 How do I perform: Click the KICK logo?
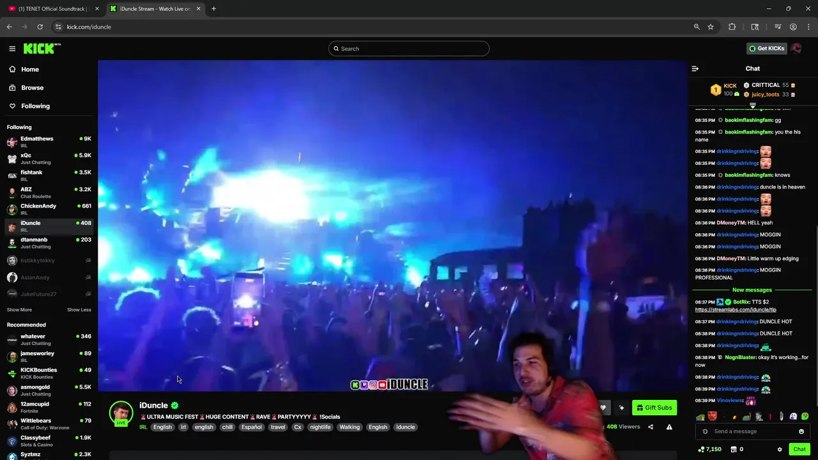[42, 49]
